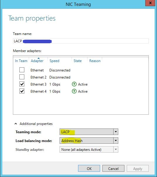Collapse the Additional properties section
Screen dimensions: 157x177
(16, 124)
